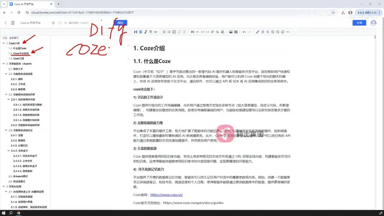Insert an image into the note
384x216 pixels.
click(230, 32)
